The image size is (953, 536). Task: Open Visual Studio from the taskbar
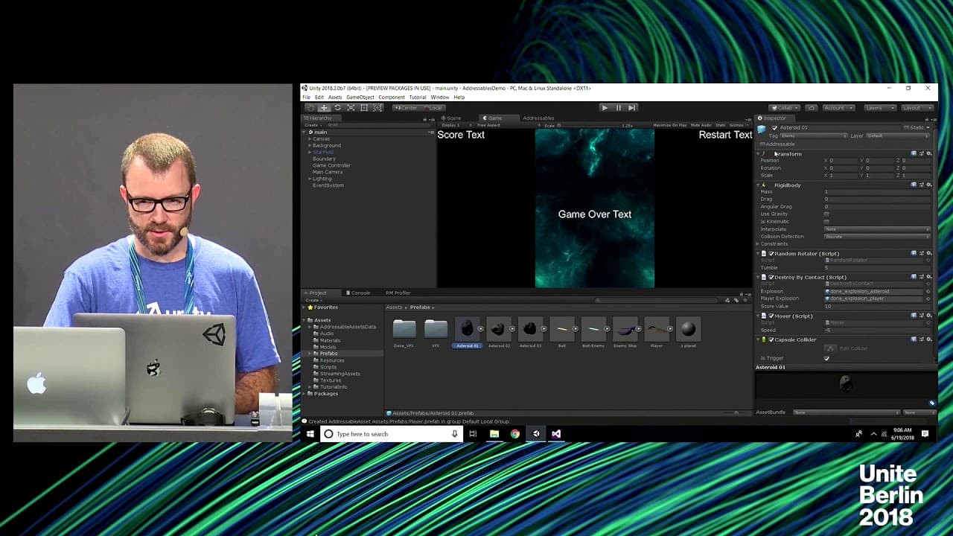pos(556,434)
